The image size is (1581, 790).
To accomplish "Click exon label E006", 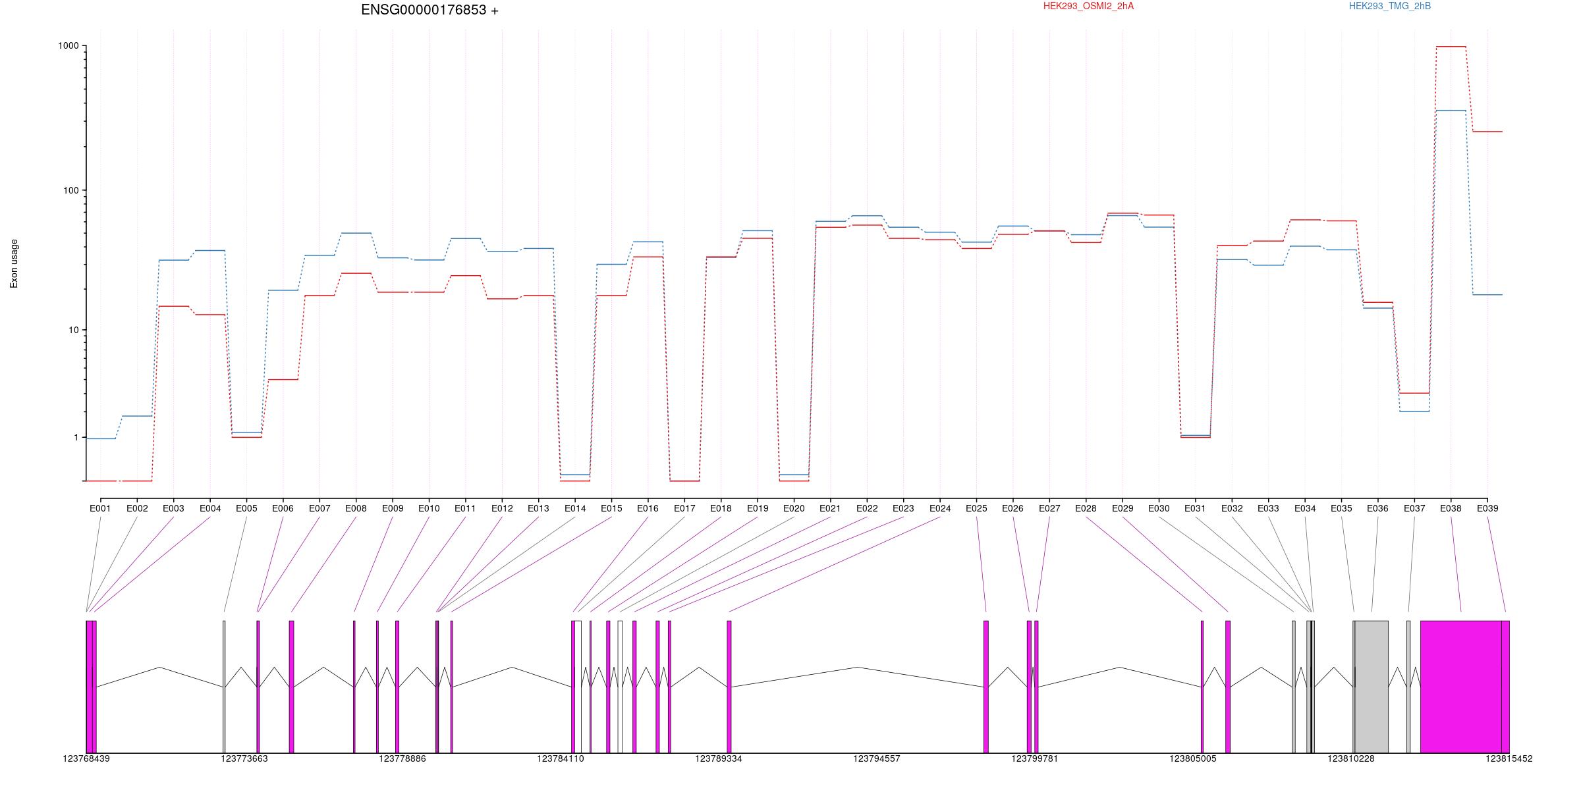I will 283,508.
